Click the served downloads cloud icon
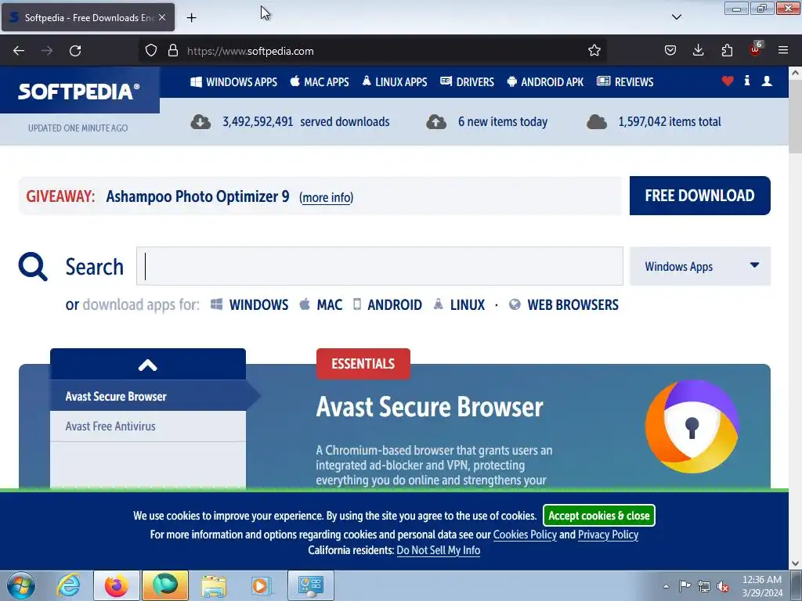 tap(200, 122)
